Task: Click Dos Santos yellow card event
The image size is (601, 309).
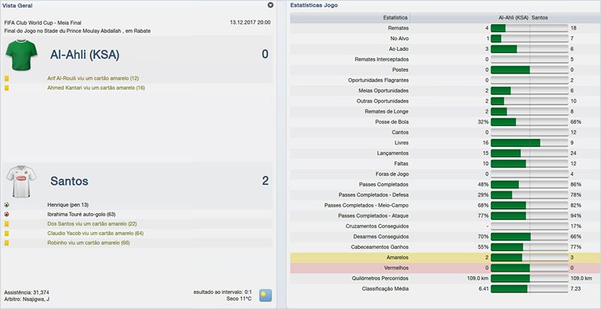Action: (x=92, y=223)
